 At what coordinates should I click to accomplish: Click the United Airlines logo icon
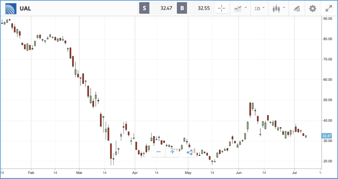(11, 8)
